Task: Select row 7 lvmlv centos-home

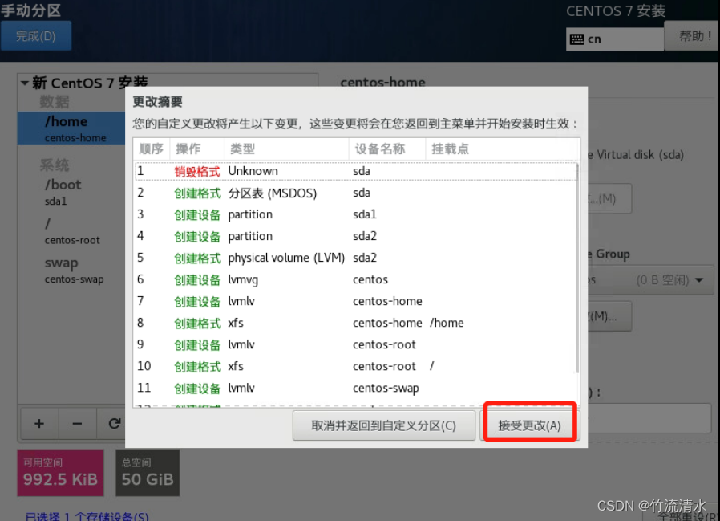Action: point(355,301)
